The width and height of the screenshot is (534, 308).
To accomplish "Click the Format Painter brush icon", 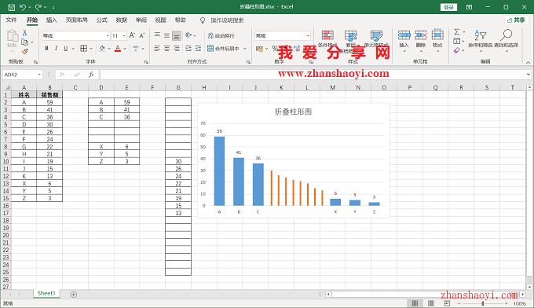I will [24, 51].
